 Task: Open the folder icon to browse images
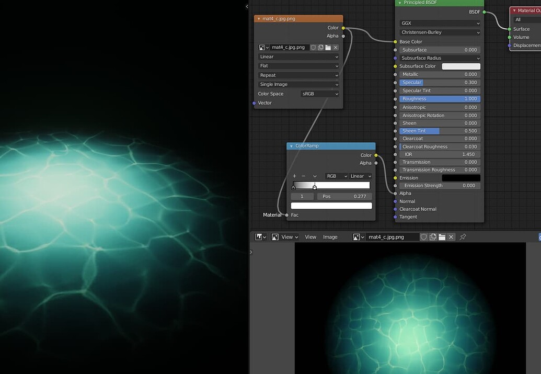tap(328, 47)
